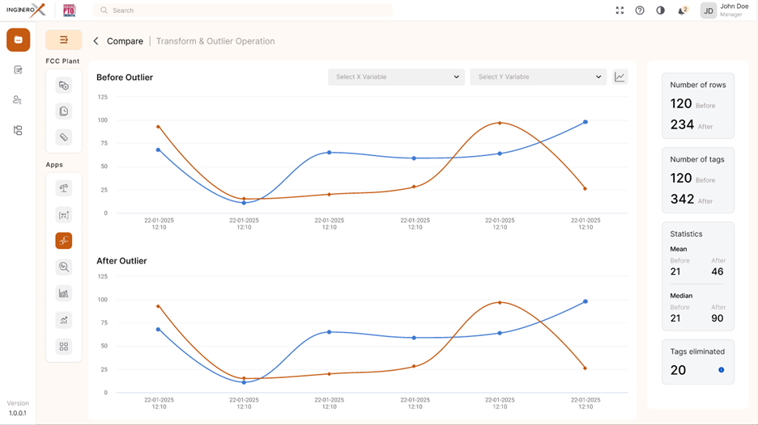
Task: Click the blue info dot in Tags eliminated
Action: click(x=721, y=370)
